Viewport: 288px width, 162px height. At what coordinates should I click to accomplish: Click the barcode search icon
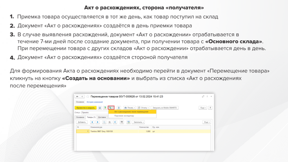click(122, 122)
